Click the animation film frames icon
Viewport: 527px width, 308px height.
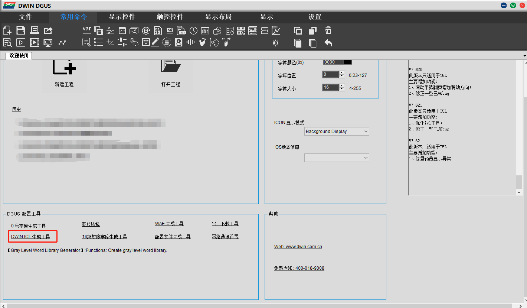point(98,30)
